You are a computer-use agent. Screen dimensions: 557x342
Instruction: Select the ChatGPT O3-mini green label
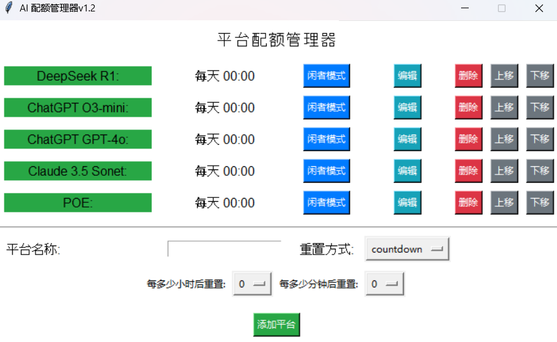77,107
